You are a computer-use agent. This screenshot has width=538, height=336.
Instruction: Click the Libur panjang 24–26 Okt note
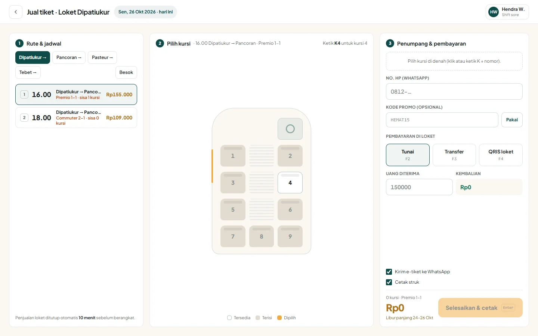[409, 318]
